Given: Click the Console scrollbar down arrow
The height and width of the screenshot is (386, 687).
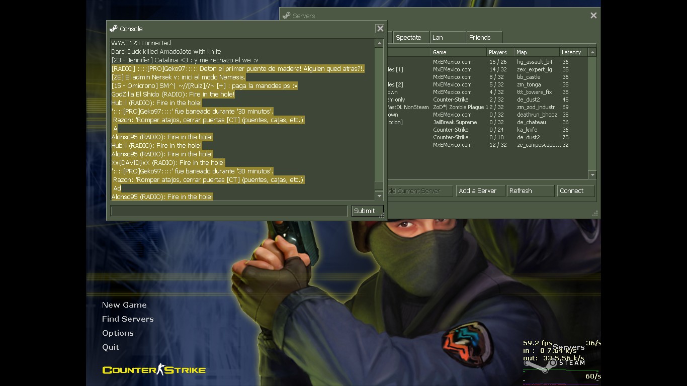Looking at the screenshot, I should (x=379, y=196).
